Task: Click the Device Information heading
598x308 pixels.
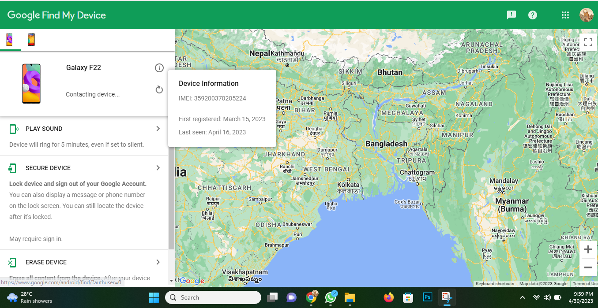Action: 209,83
